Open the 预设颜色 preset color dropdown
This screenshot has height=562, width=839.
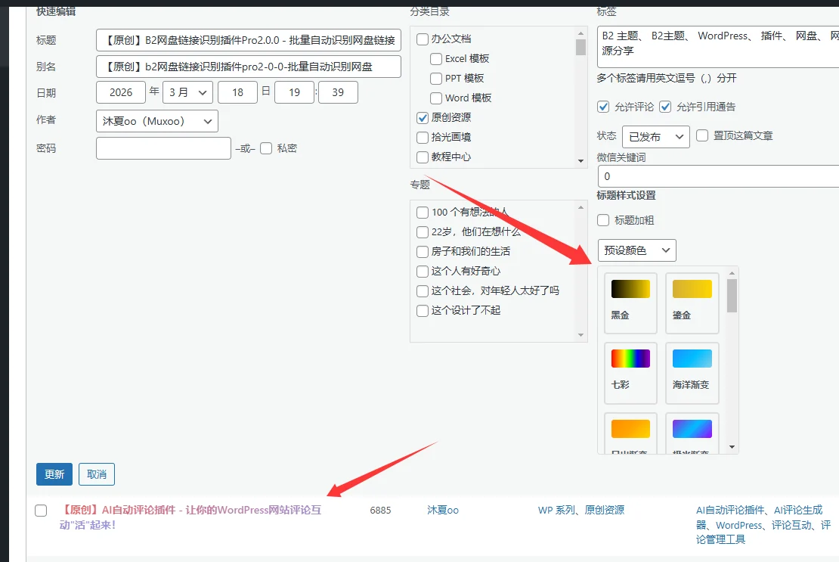click(636, 250)
